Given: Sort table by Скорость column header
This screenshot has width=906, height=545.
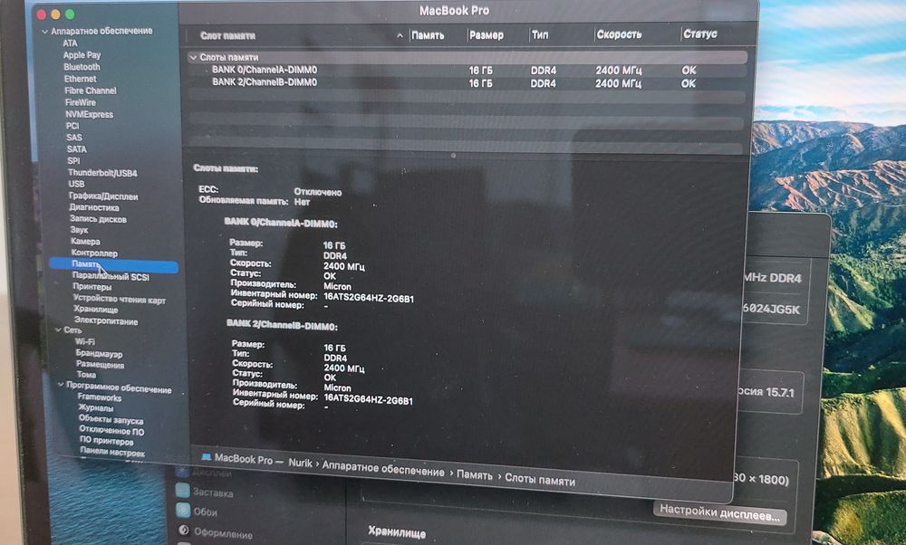Looking at the screenshot, I should tap(619, 34).
